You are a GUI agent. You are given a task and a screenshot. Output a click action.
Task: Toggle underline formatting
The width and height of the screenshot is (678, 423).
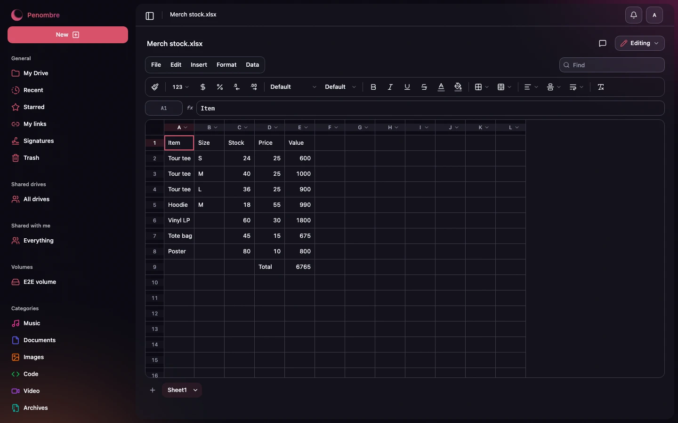tap(407, 87)
